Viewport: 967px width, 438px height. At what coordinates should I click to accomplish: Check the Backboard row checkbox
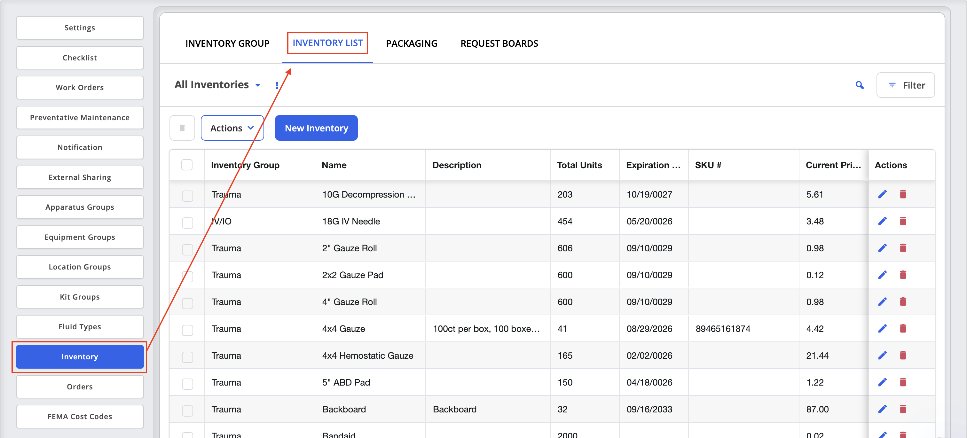click(187, 411)
